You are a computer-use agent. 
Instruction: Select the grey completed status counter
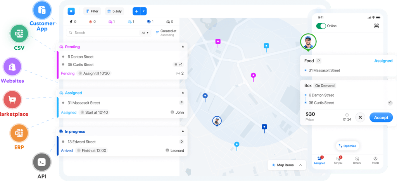170,22
